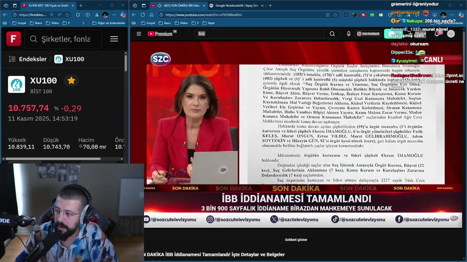Add fintables page to browser favorites
467x262 pixels.
click(x=67, y=15)
